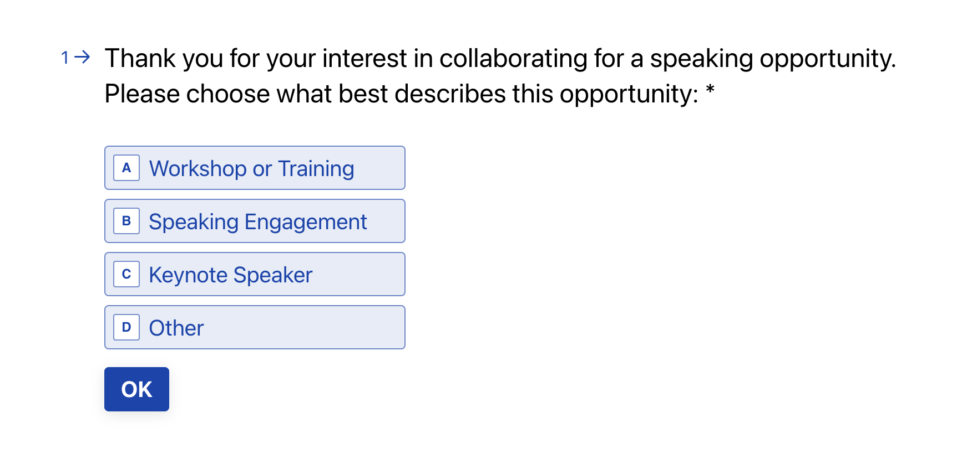Click the 'Please choose what best describes' text

point(401,94)
